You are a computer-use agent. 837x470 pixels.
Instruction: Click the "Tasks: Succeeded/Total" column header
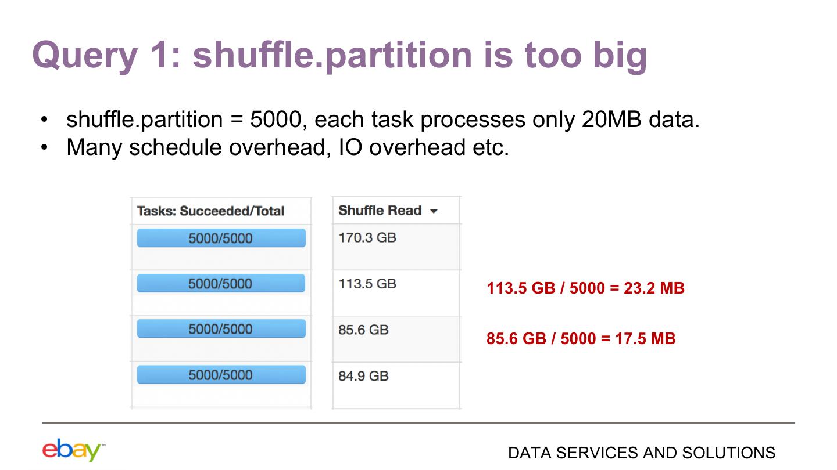point(210,211)
